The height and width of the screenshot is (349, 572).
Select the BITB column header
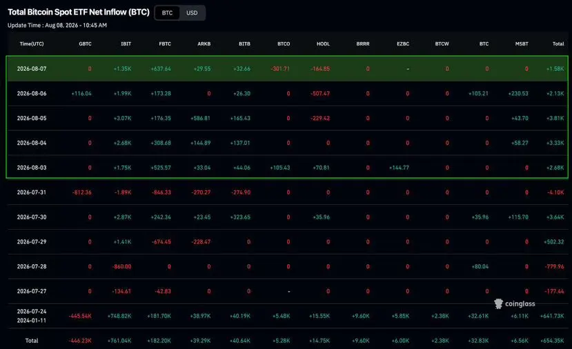[x=244, y=43]
